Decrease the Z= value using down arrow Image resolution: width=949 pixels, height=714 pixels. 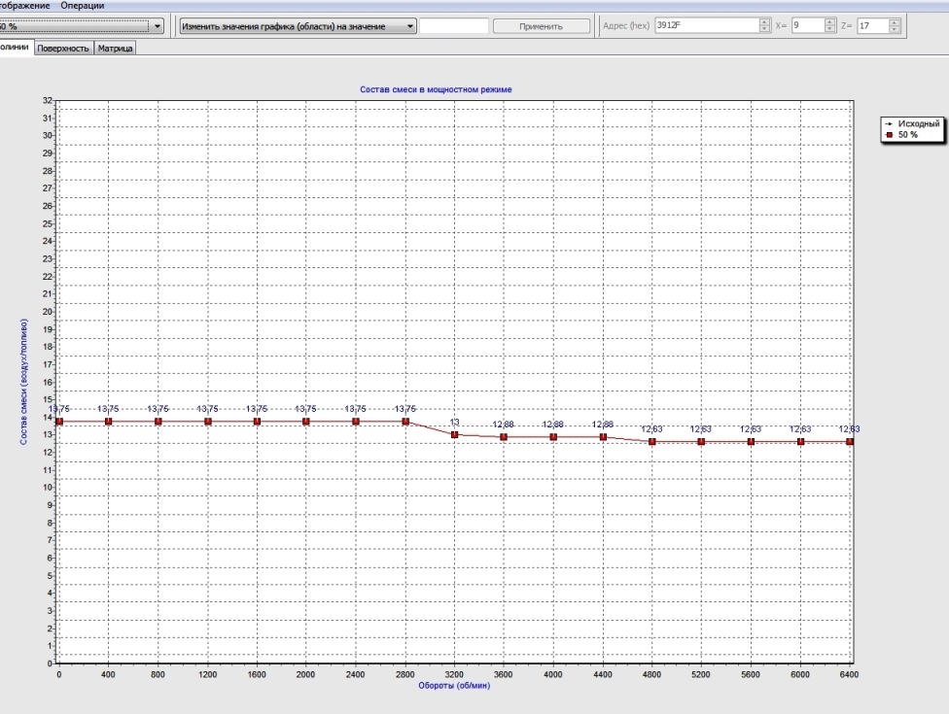click(x=895, y=30)
